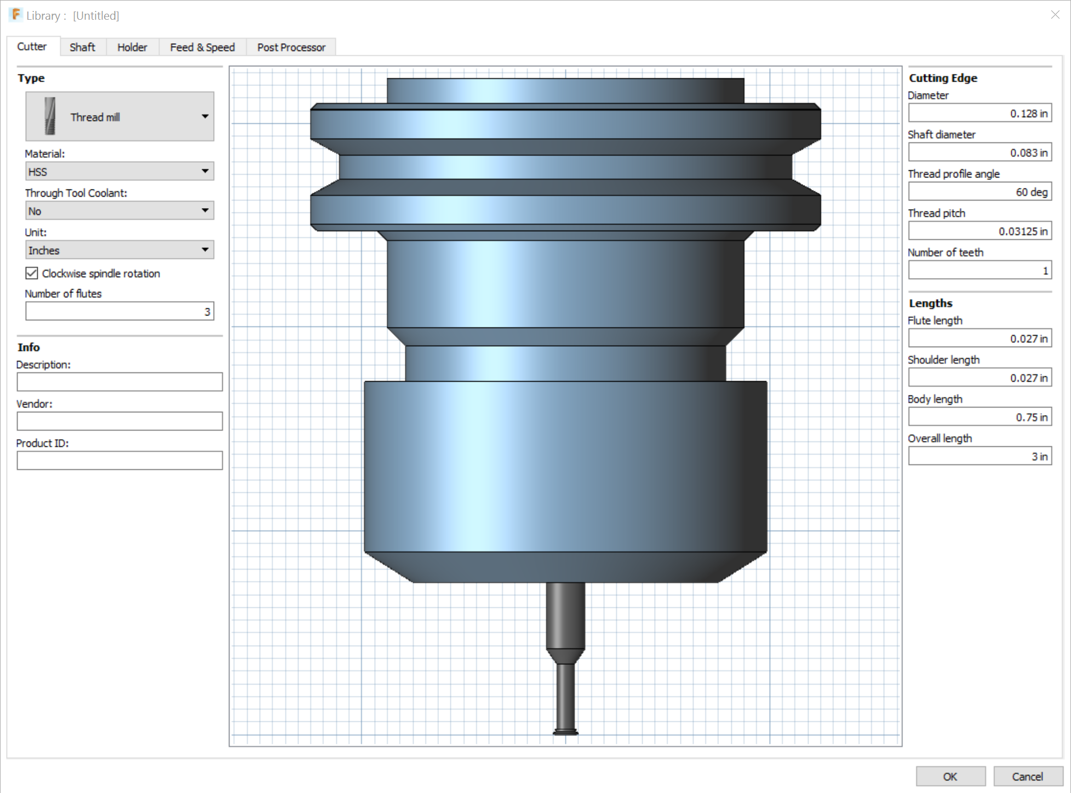The width and height of the screenshot is (1071, 793).
Task: Click the Description input field
Action: pyautogui.click(x=119, y=382)
